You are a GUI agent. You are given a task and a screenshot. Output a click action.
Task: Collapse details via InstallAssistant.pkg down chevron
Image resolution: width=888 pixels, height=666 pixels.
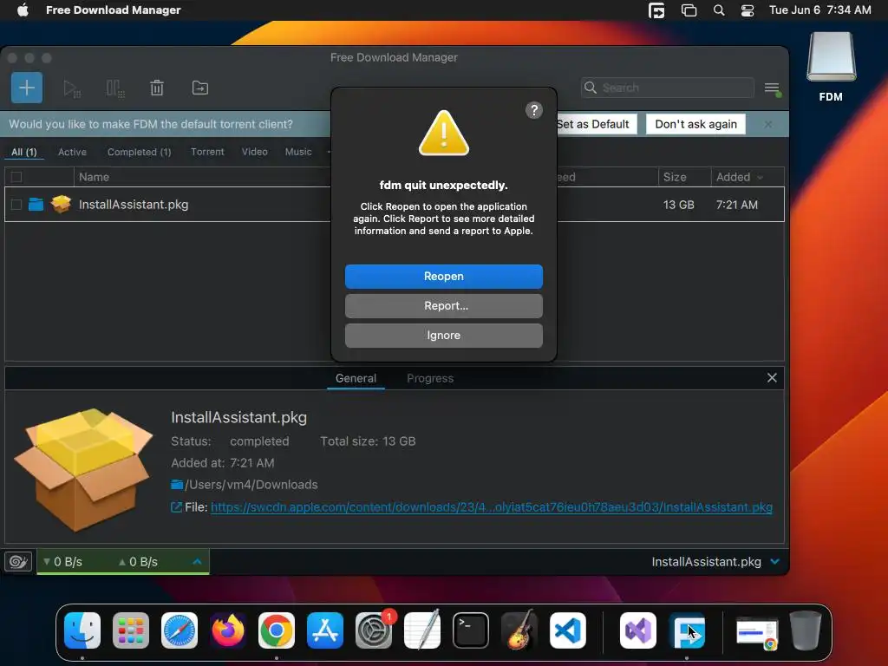pos(774,561)
